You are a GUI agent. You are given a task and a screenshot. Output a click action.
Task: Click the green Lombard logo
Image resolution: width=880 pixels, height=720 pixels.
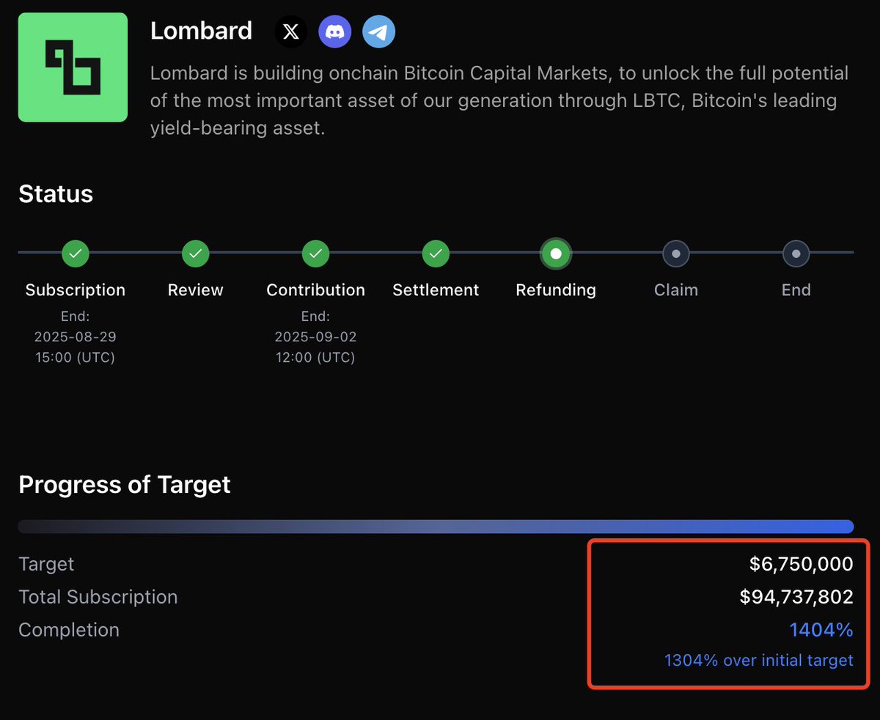tap(73, 67)
